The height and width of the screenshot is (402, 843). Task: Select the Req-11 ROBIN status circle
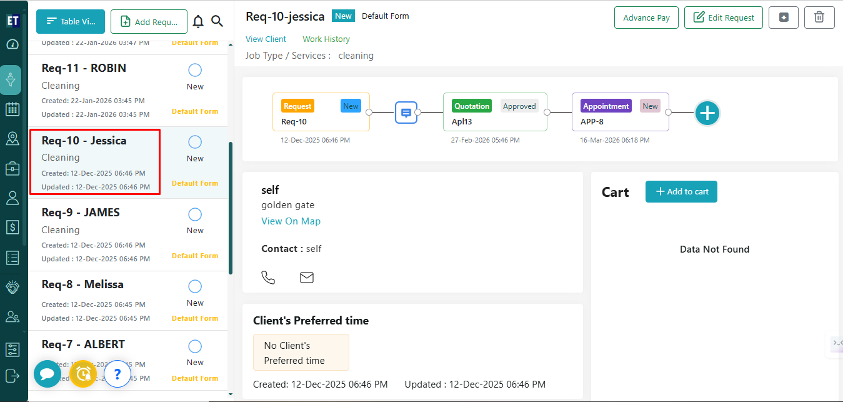195,70
